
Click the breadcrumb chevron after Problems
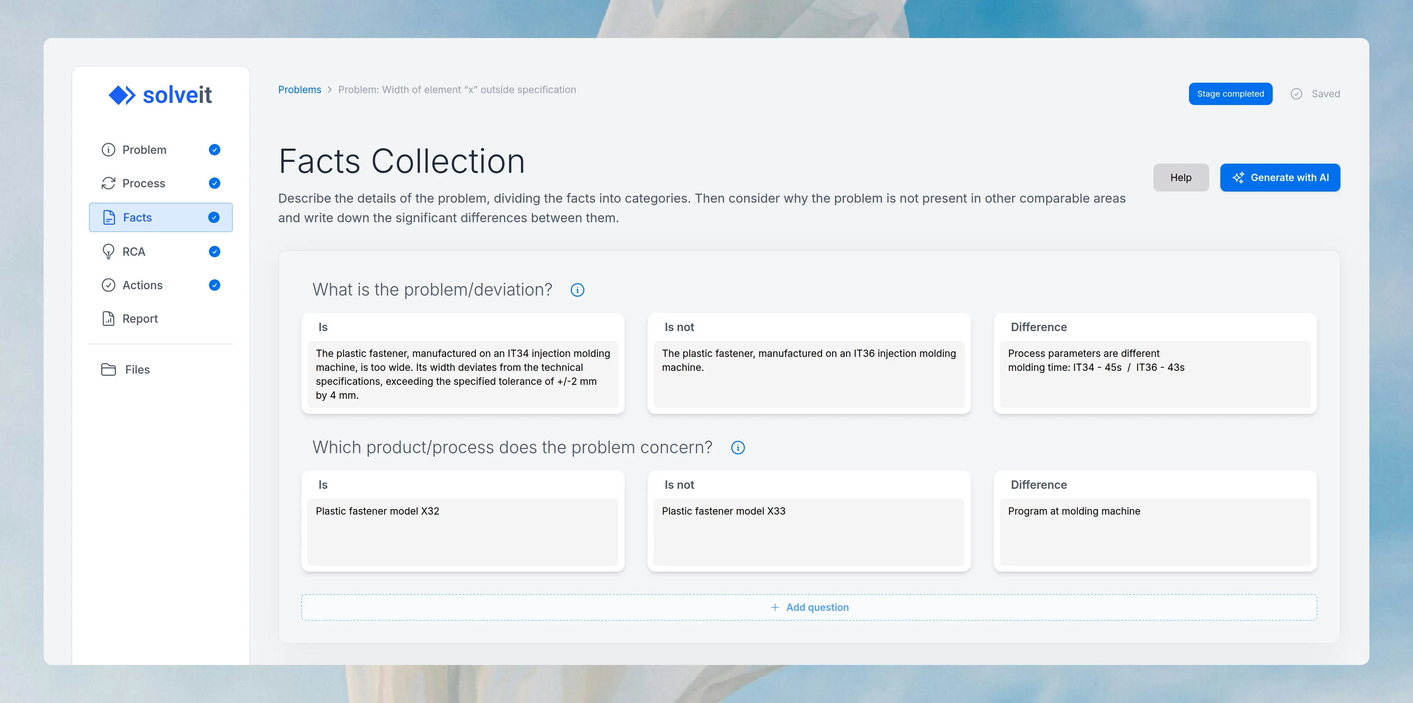coord(330,90)
